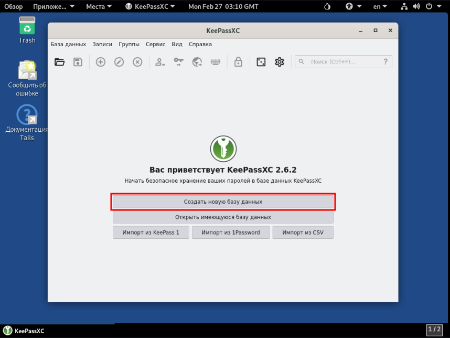Image resolution: width=450 pixels, height=338 pixels.
Task: Open the «База данных» menu
Action: click(x=68, y=45)
